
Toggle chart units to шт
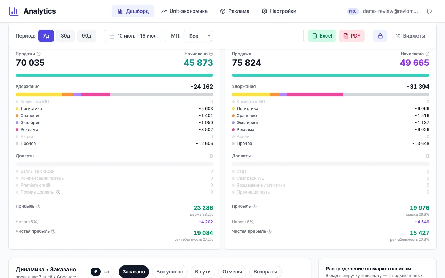coord(107,272)
